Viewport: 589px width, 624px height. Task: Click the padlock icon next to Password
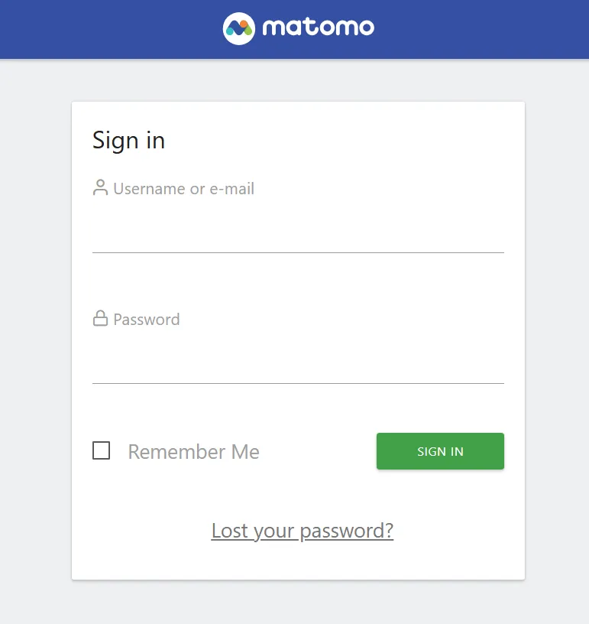(100, 317)
